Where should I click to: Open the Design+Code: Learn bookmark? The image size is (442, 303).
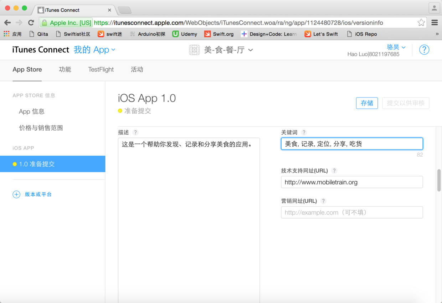[269, 34]
